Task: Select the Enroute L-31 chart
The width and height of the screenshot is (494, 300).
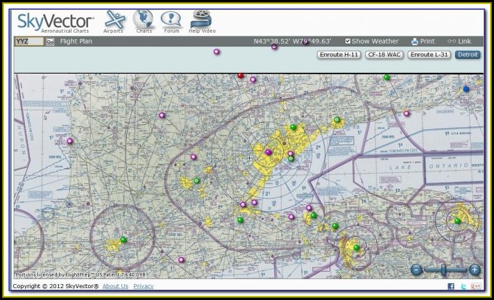Action: pos(429,54)
